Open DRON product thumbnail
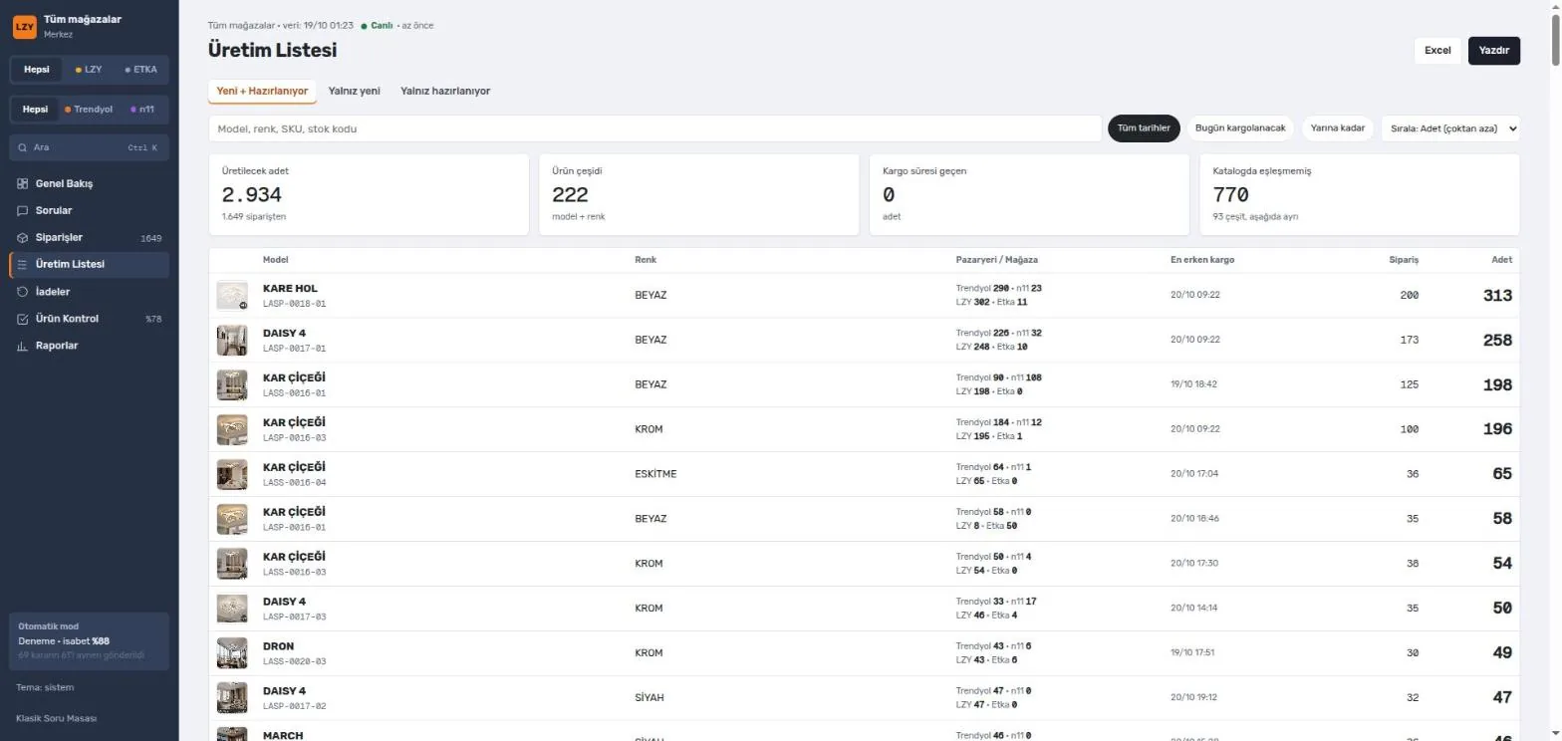This screenshot has width=1562, height=741. (x=232, y=653)
